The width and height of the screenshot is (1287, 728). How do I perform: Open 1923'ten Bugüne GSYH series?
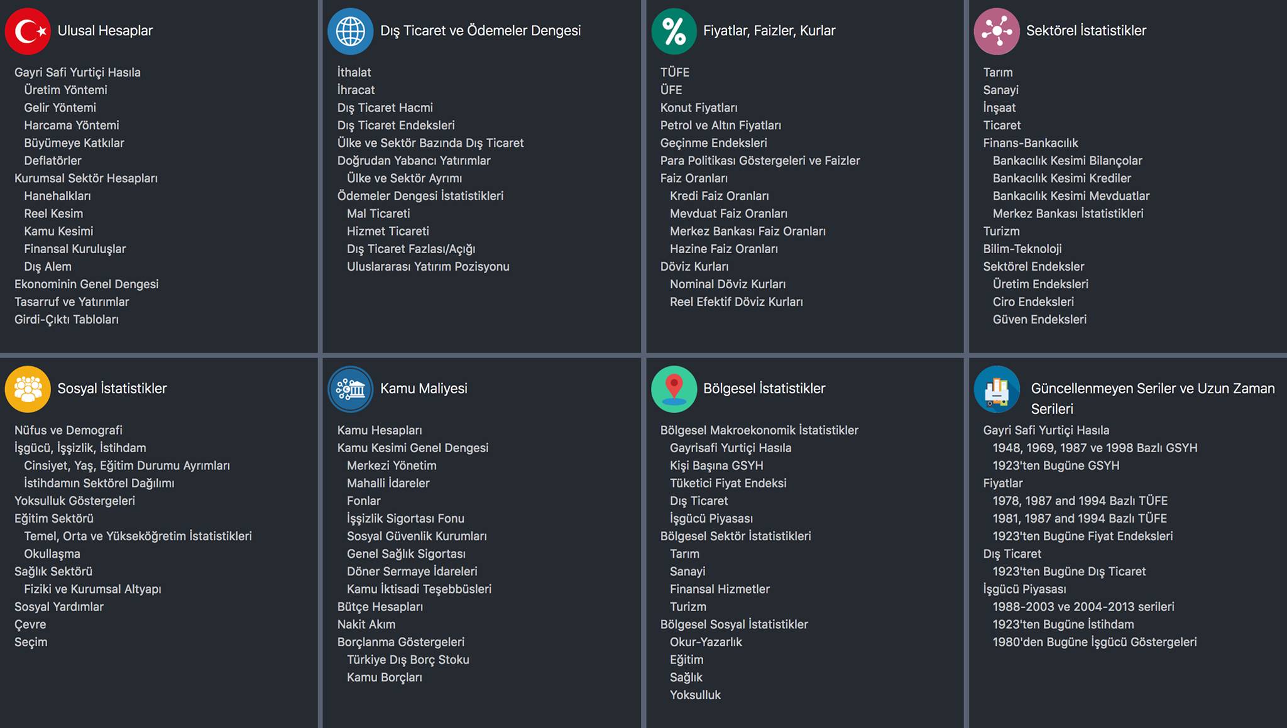coord(1056,465)
